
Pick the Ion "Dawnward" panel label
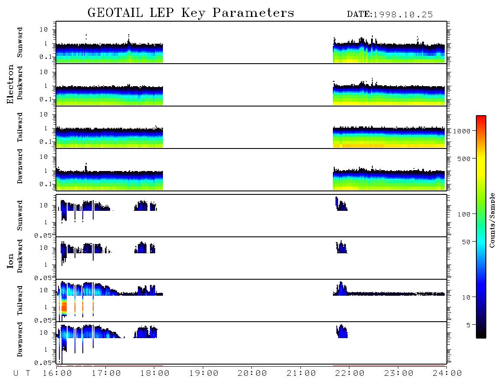tap(20, 339)
